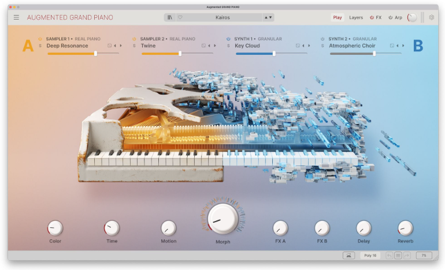This screenshot has width=445, height=270.
Task: Select previous sample for Key Cloud
Action: tap(303, 46)
